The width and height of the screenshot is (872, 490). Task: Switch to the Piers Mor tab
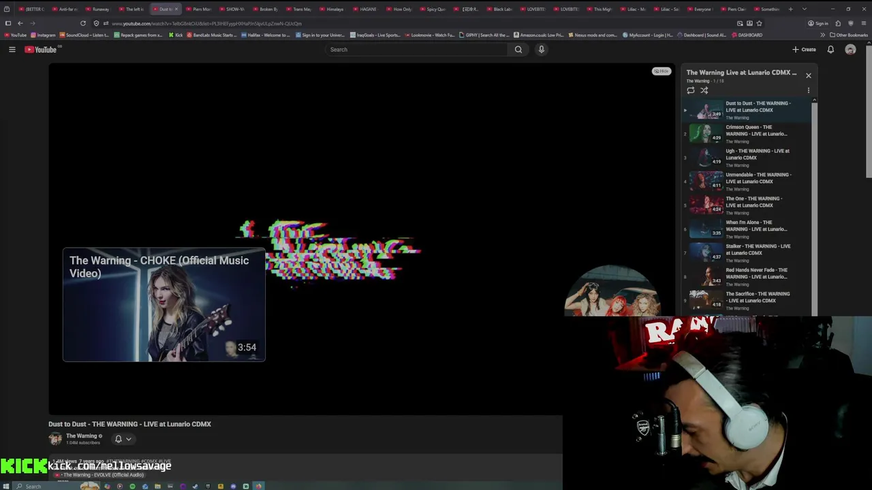tap(200, 9)
